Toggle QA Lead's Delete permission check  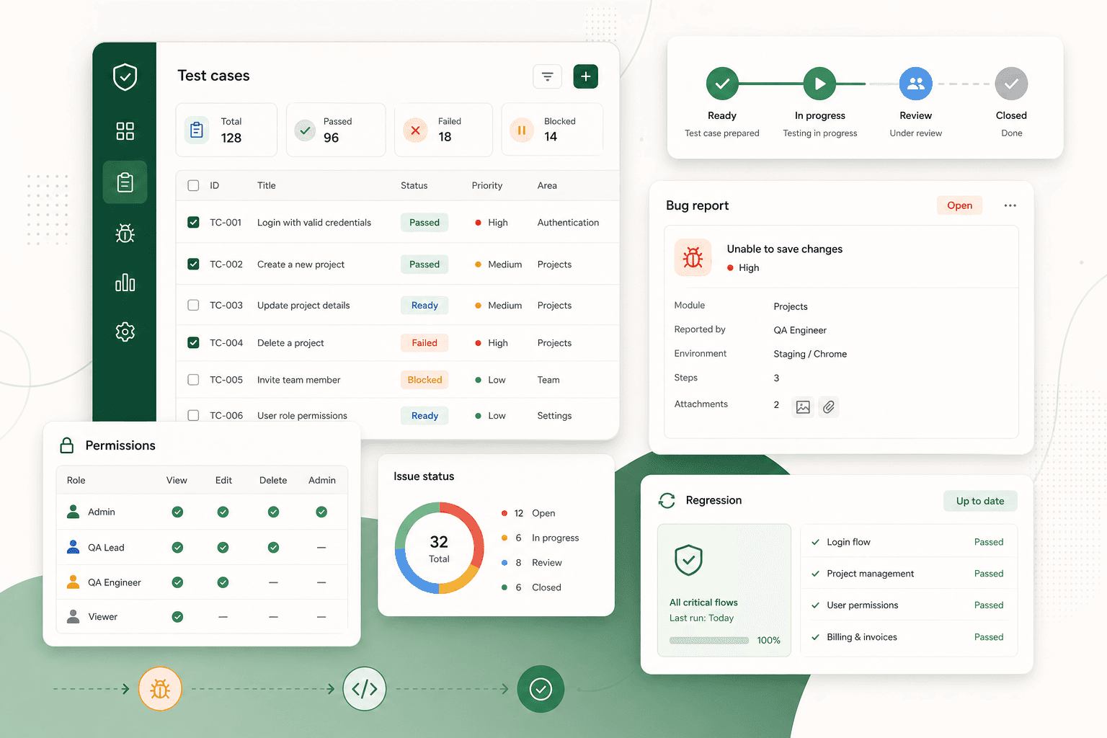pos(273,548)
